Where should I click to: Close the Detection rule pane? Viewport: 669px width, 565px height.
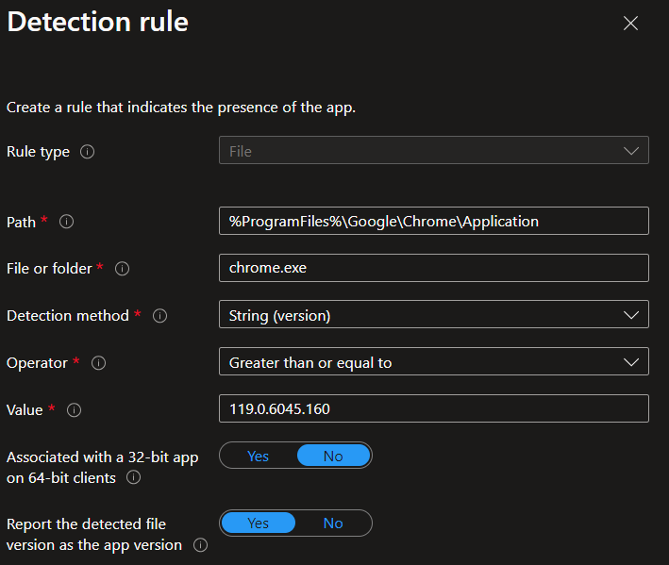(x=630, y=23)
